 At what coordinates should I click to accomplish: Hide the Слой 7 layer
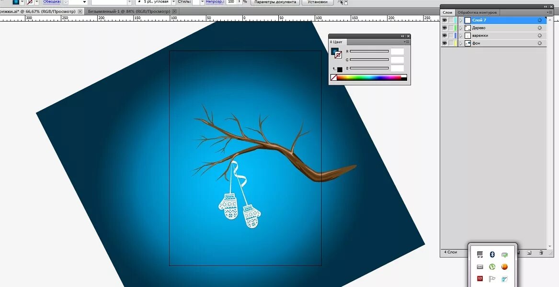coord(445,20)
